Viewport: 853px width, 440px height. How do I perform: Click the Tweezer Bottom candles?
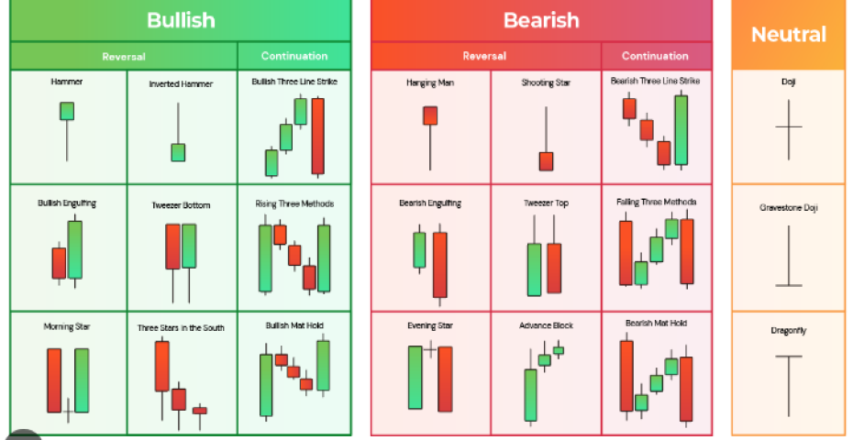click(x=181, y=258)
